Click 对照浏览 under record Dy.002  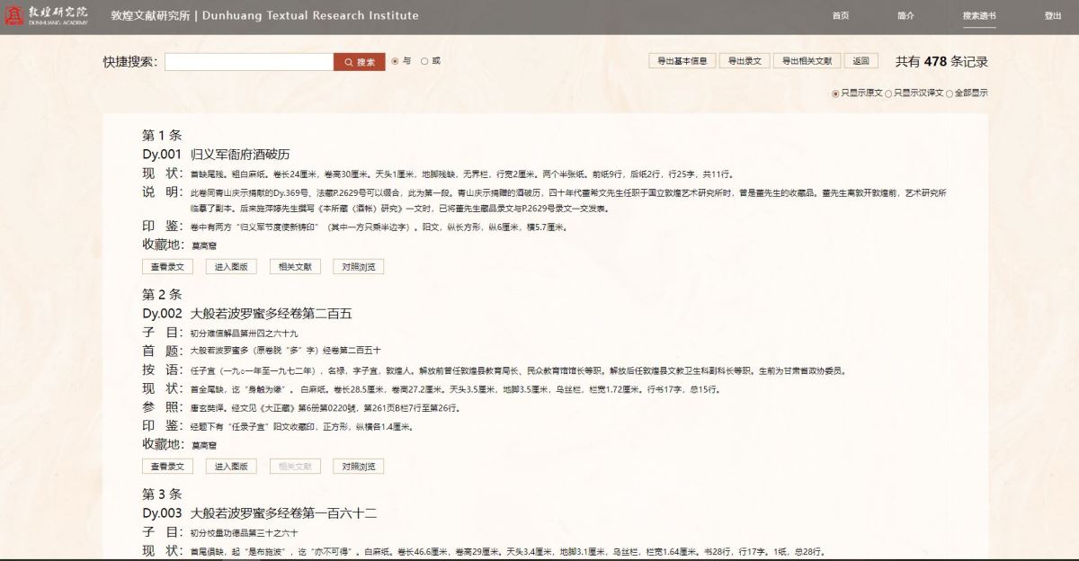pos(358,467)
